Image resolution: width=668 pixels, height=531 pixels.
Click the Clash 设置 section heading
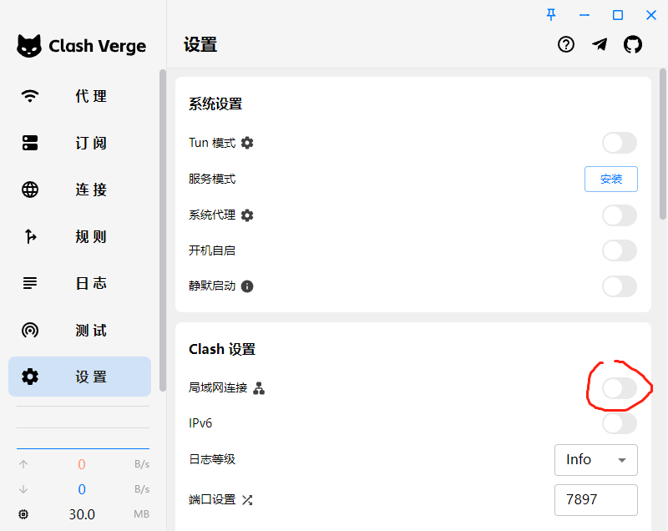click(x=222, y=349)
